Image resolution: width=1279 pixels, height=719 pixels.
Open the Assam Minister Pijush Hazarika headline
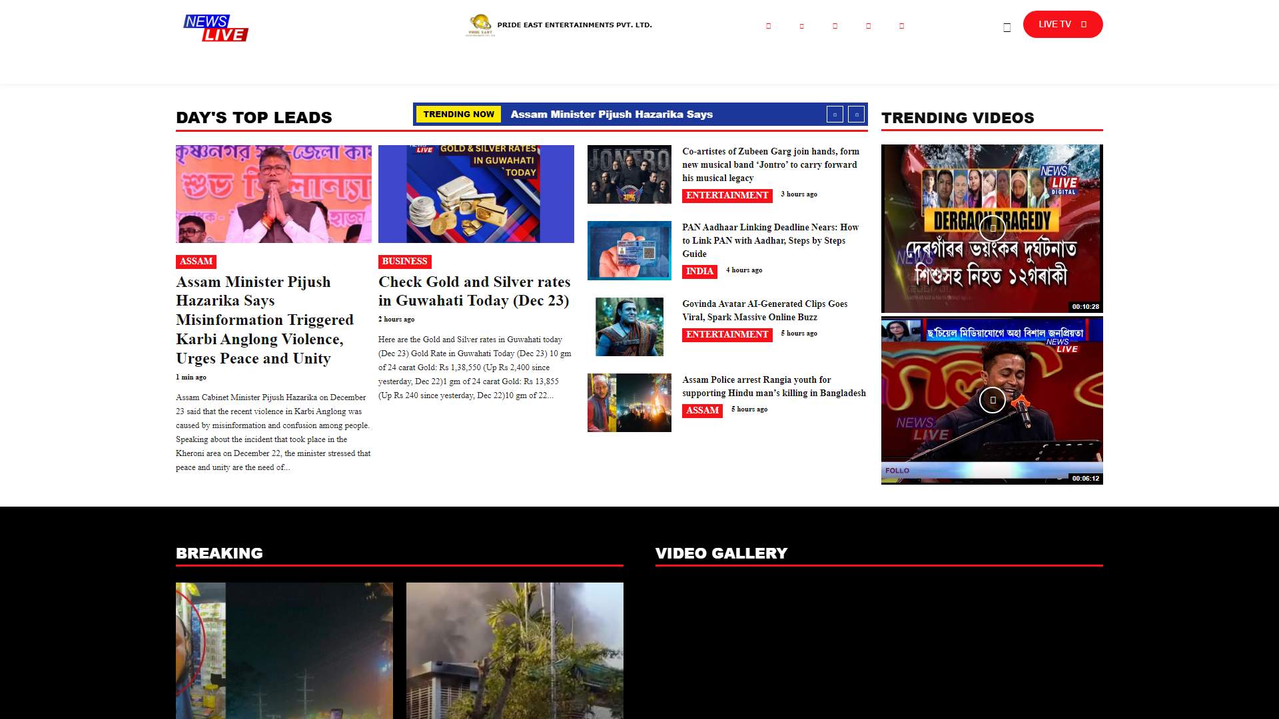coord(264,320)
